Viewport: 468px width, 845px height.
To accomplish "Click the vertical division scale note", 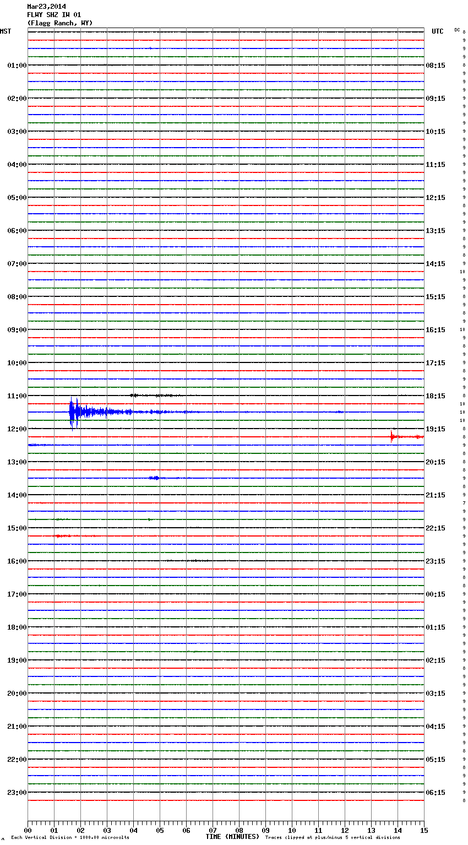I will coord(70,838).
